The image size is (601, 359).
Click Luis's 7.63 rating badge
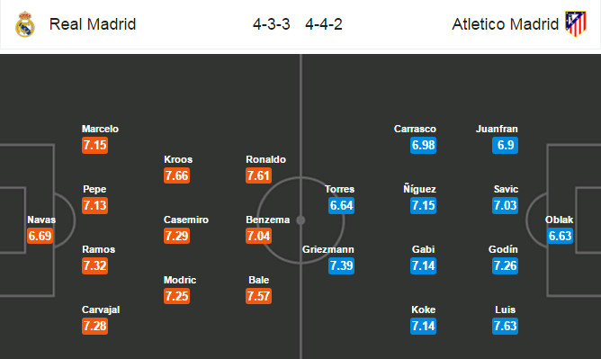[505, 326]
